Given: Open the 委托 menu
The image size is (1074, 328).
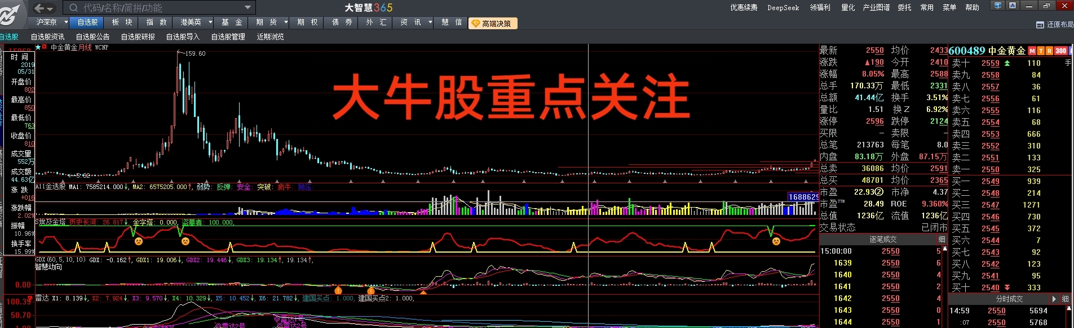Looking at the screenshot, I should pyautogui.click(x=904, y=8).
